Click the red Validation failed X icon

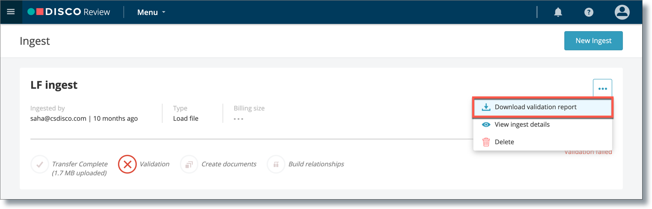click(127, 164)
